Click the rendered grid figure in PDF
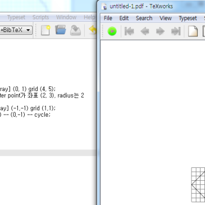 (198, 185)
